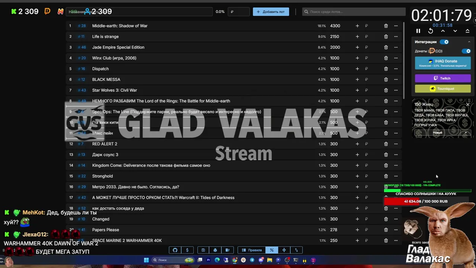Click the dollar sign toolbar icon

(x=187, y=250)
